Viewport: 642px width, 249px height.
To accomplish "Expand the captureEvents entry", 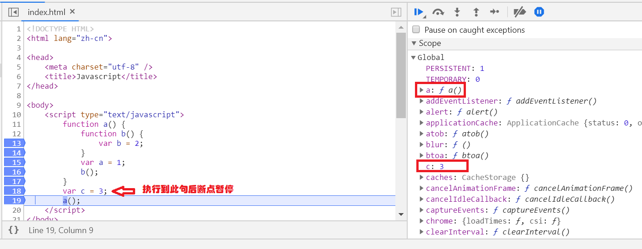I will tap(422, 210).
